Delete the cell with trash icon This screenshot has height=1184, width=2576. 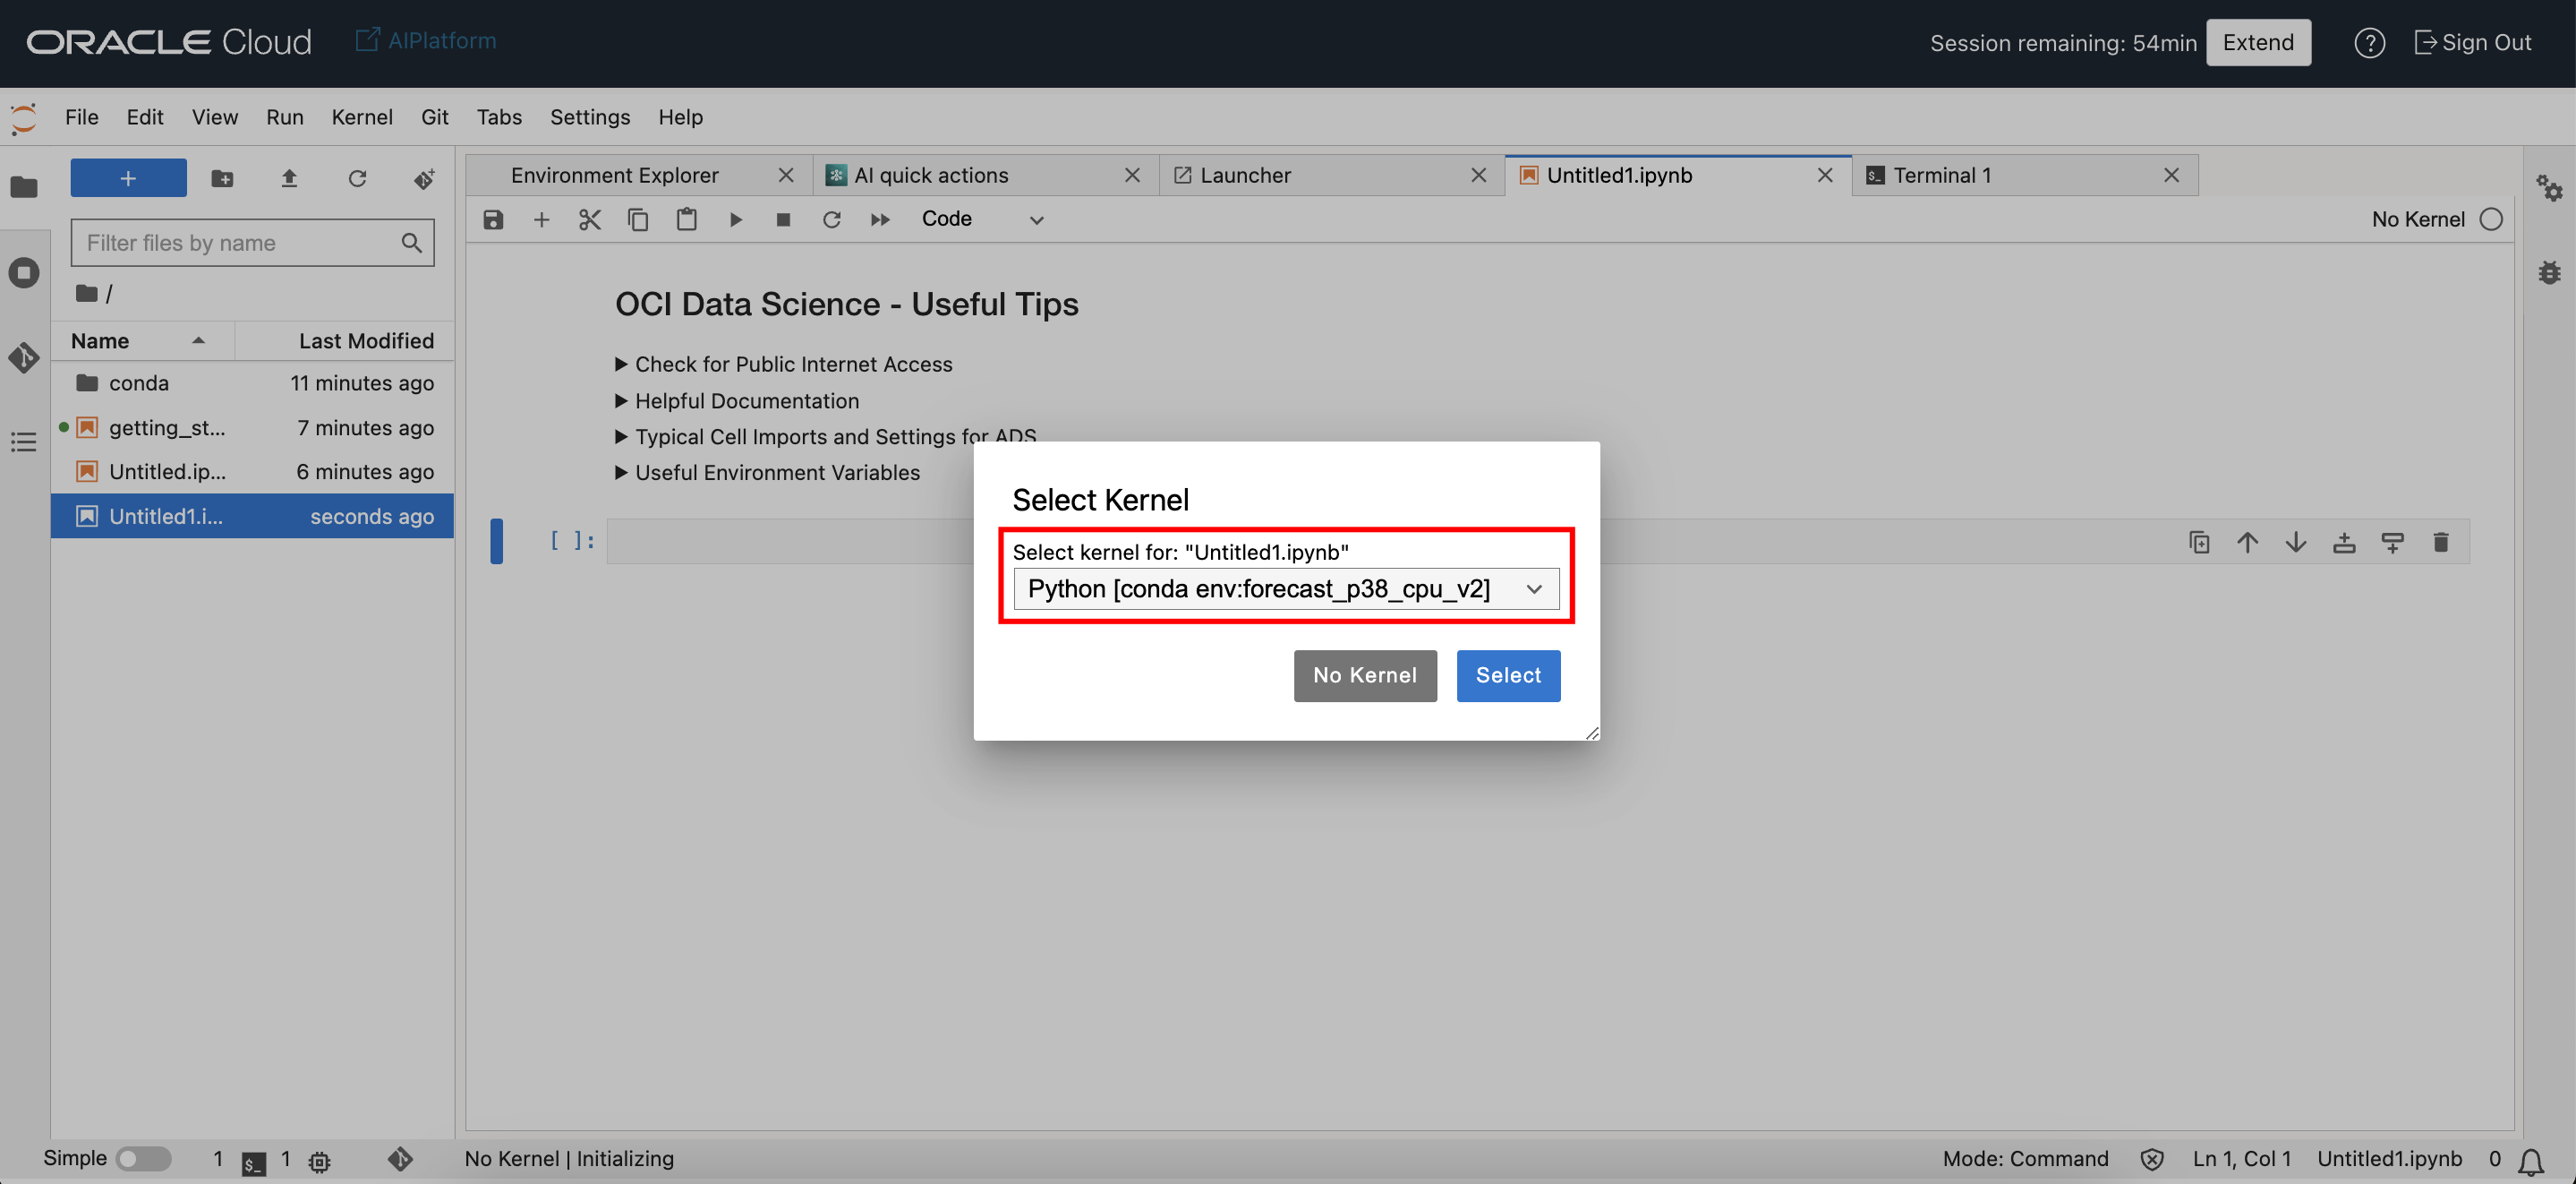(2440, 543)
